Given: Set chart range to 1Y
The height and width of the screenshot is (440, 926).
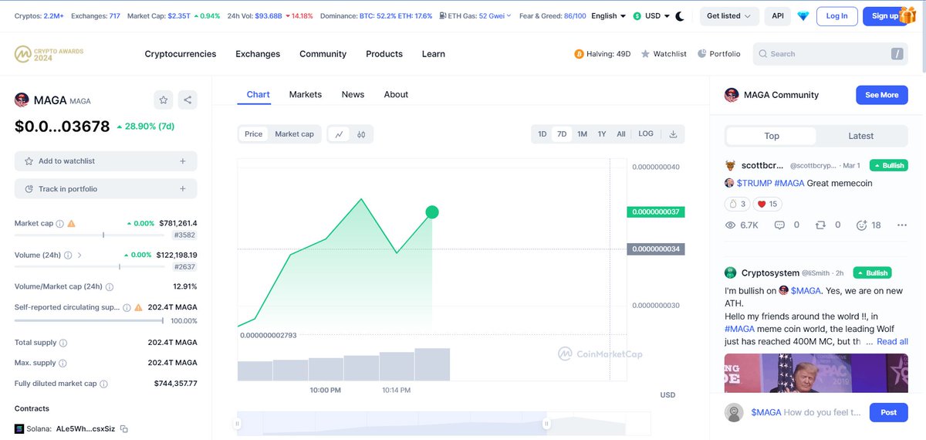Looking at the screenshot, I should 602,134.
